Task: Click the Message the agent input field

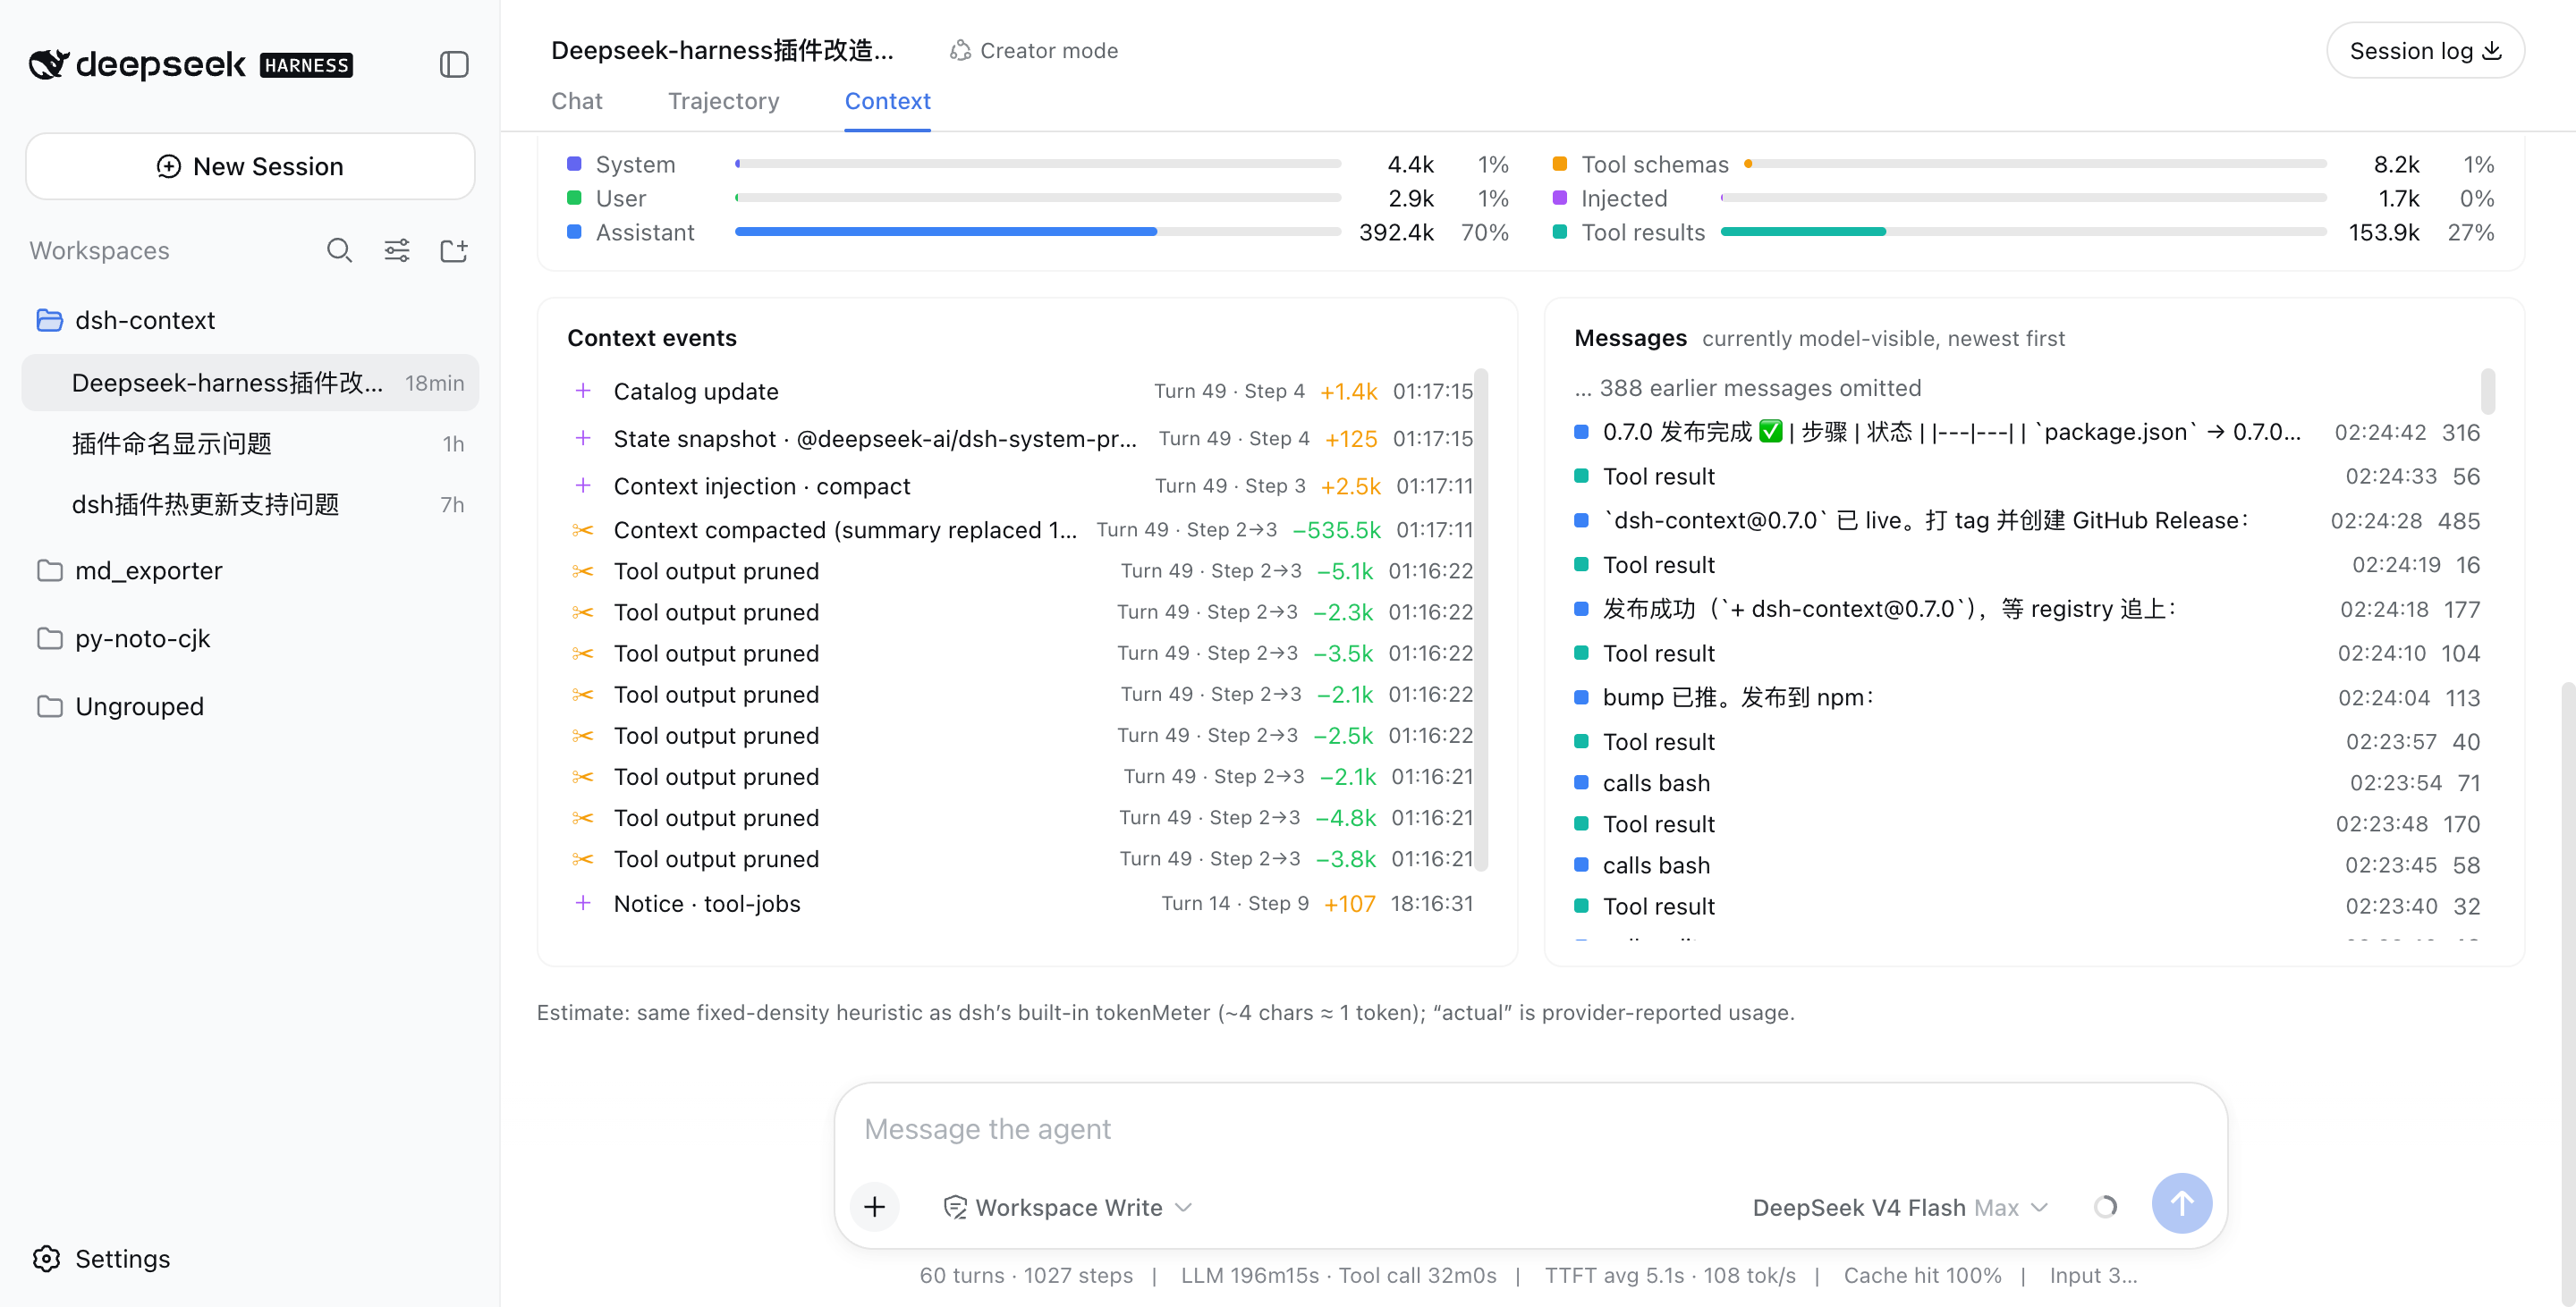Action: [x=1530, y=1129]
